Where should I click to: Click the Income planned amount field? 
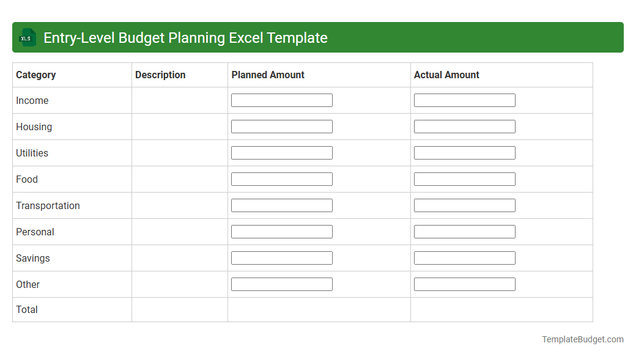click(281, 100)
